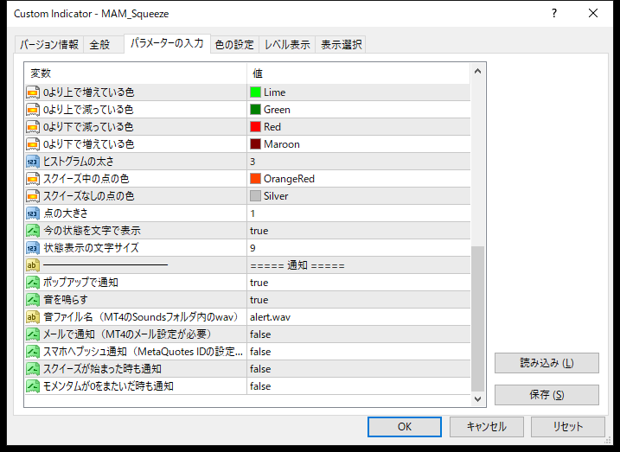This screenshot has height=452, width=620.
Task: Select the '===== 通知 =====' value cell
Action: pyautogui.click(x=359, y=265)
